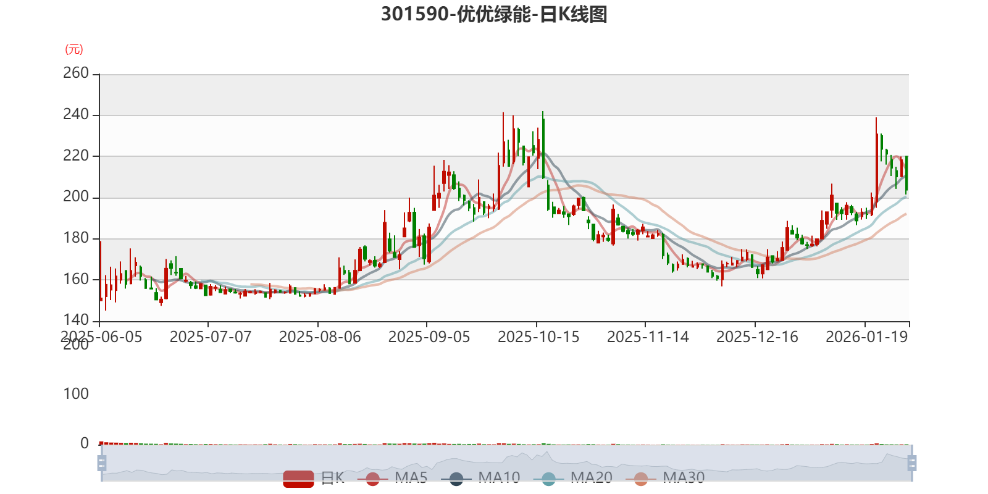Click the 2025-10-15 date label

pos(538,337)
